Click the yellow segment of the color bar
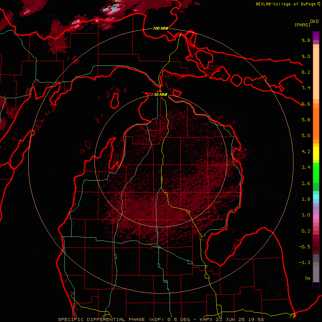This screenshot has width=322, height=322. pos(316,153)
